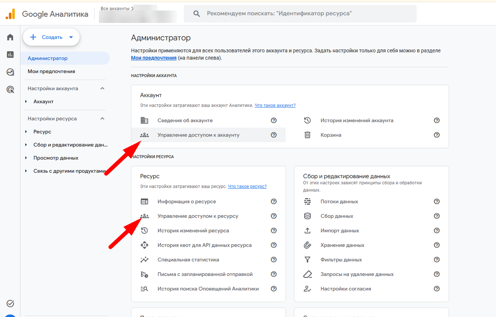The height and width of the screenshot is (317, 496).
Task: Click the streams icon beside Потоки данных
Action: tap(308, 201)
